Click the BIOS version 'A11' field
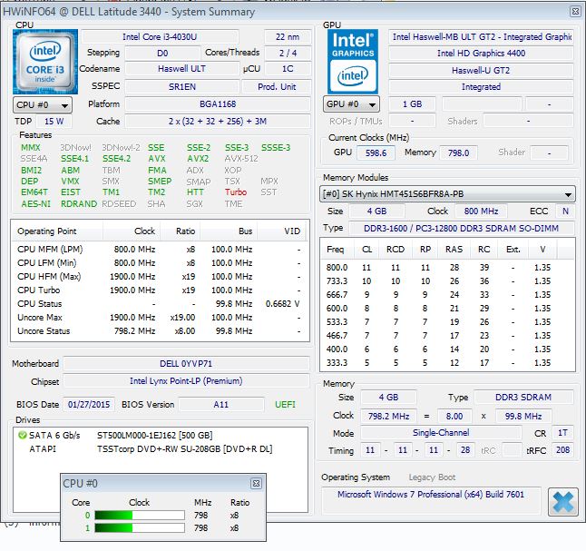 (x=220, y=404)
